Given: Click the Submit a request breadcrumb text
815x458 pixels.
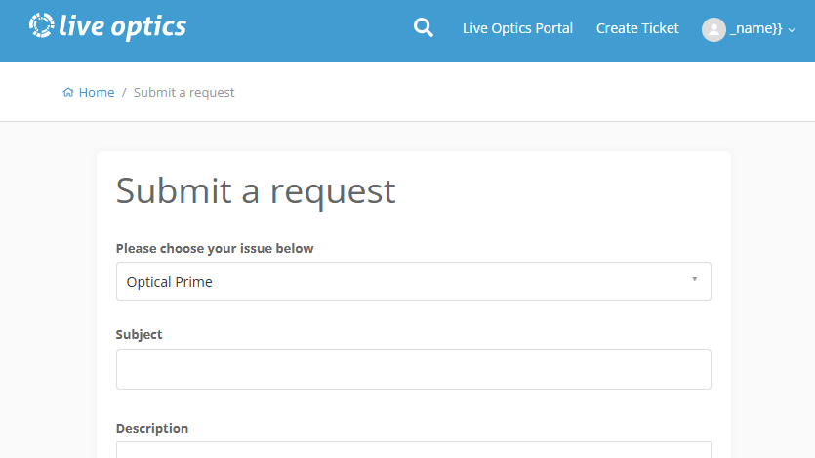Looking at the screenshot, I should (184, 92).
